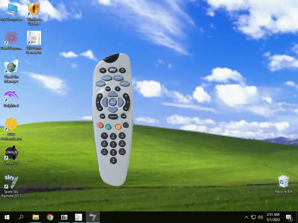This screenshot has width=298, height=223.
Task: Switch to the Wii app on taskbar
Action: pos(79,217)
